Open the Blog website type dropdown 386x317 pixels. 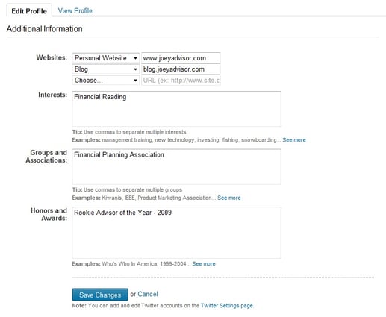pyautogui.click(x=105, y=69)
